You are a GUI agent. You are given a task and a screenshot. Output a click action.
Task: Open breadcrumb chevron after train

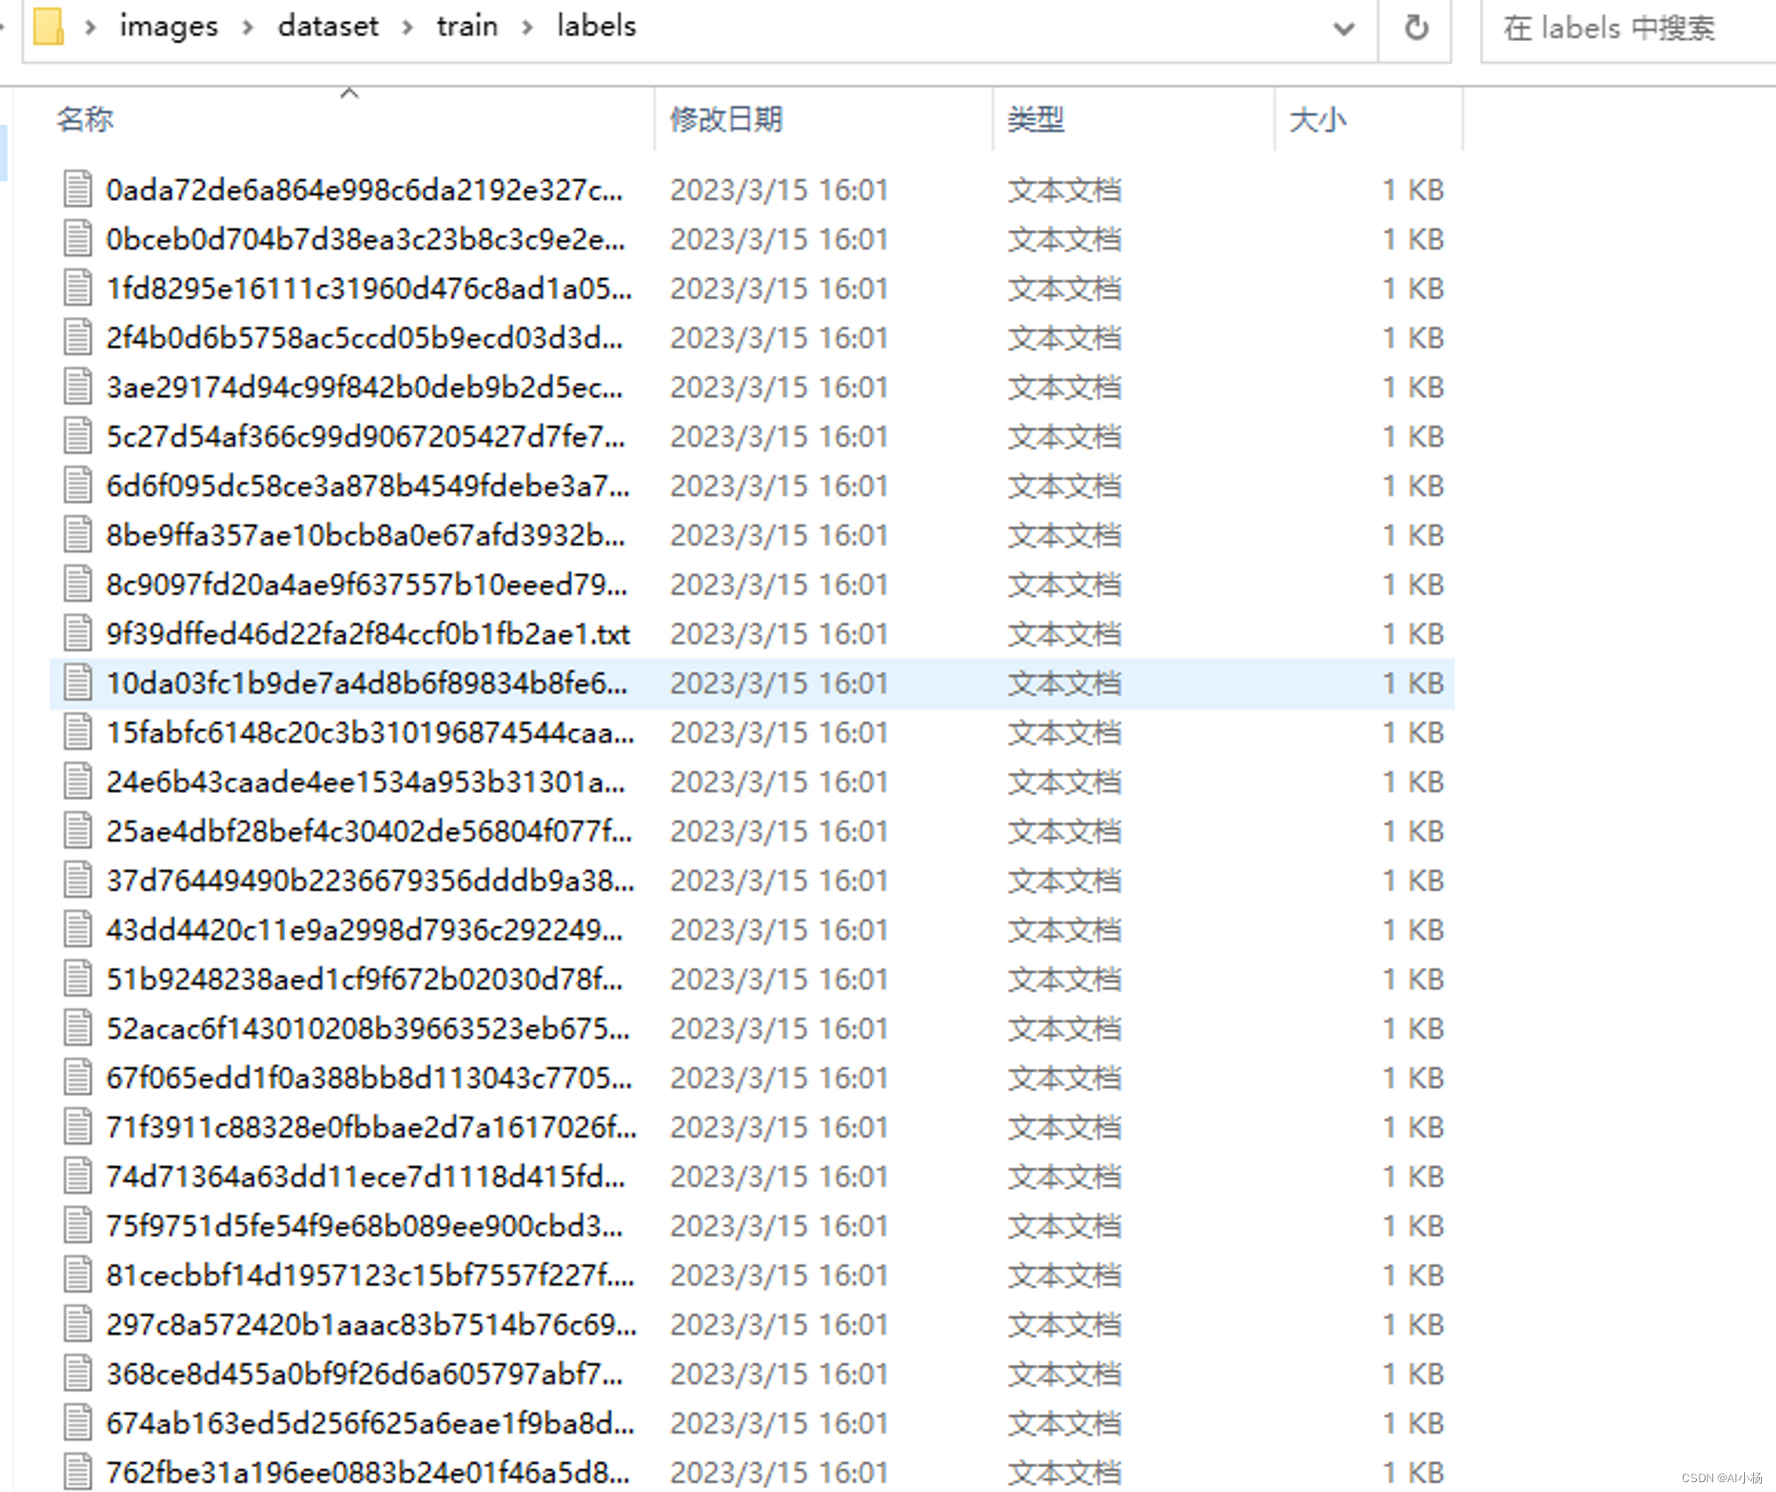click(527, 28)
